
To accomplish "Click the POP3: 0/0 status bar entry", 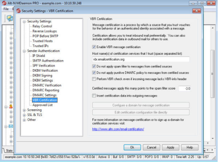I will pyautogui.click(x=152, y=157).
